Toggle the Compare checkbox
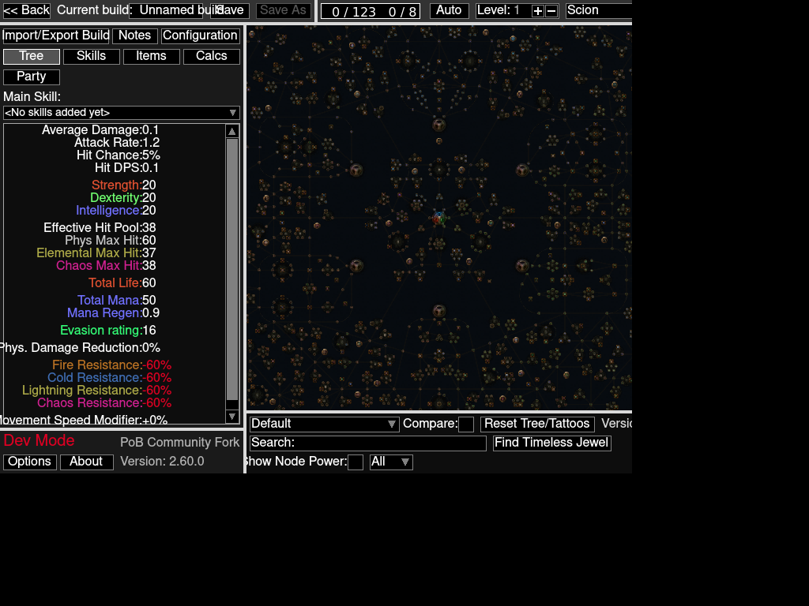 pos(466,424)
